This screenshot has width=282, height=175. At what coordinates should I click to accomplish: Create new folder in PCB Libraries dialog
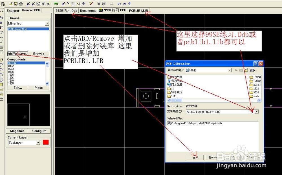pyautogui.click(x=246, y=70)
